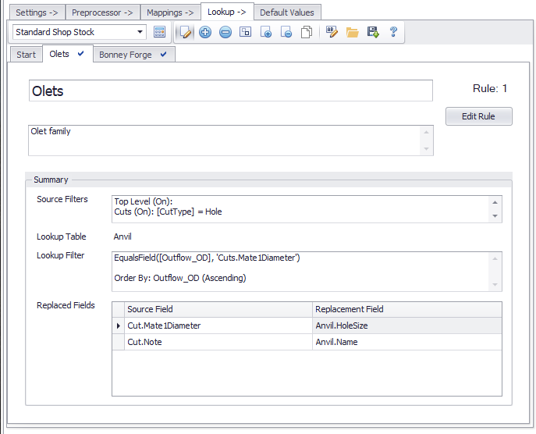The image size is (536, 434).
Task: Click the calculator-grid icon beside Standard Shop Stock
Action: [x=159, y=32]
